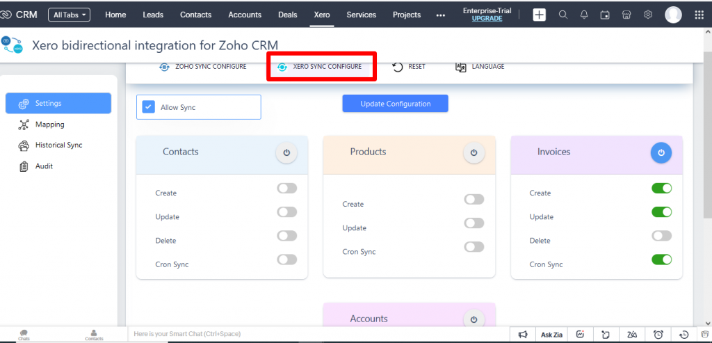Enable the Contacts Delete toggle
Viewport: 712px width, 343px height.
point(287,236)
